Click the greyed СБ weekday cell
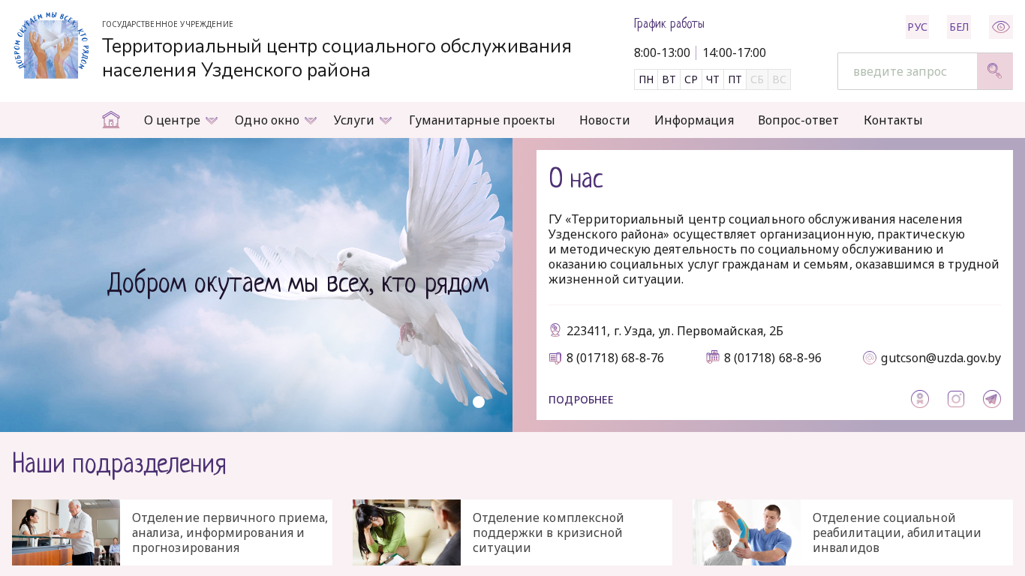 pos(757,79)
